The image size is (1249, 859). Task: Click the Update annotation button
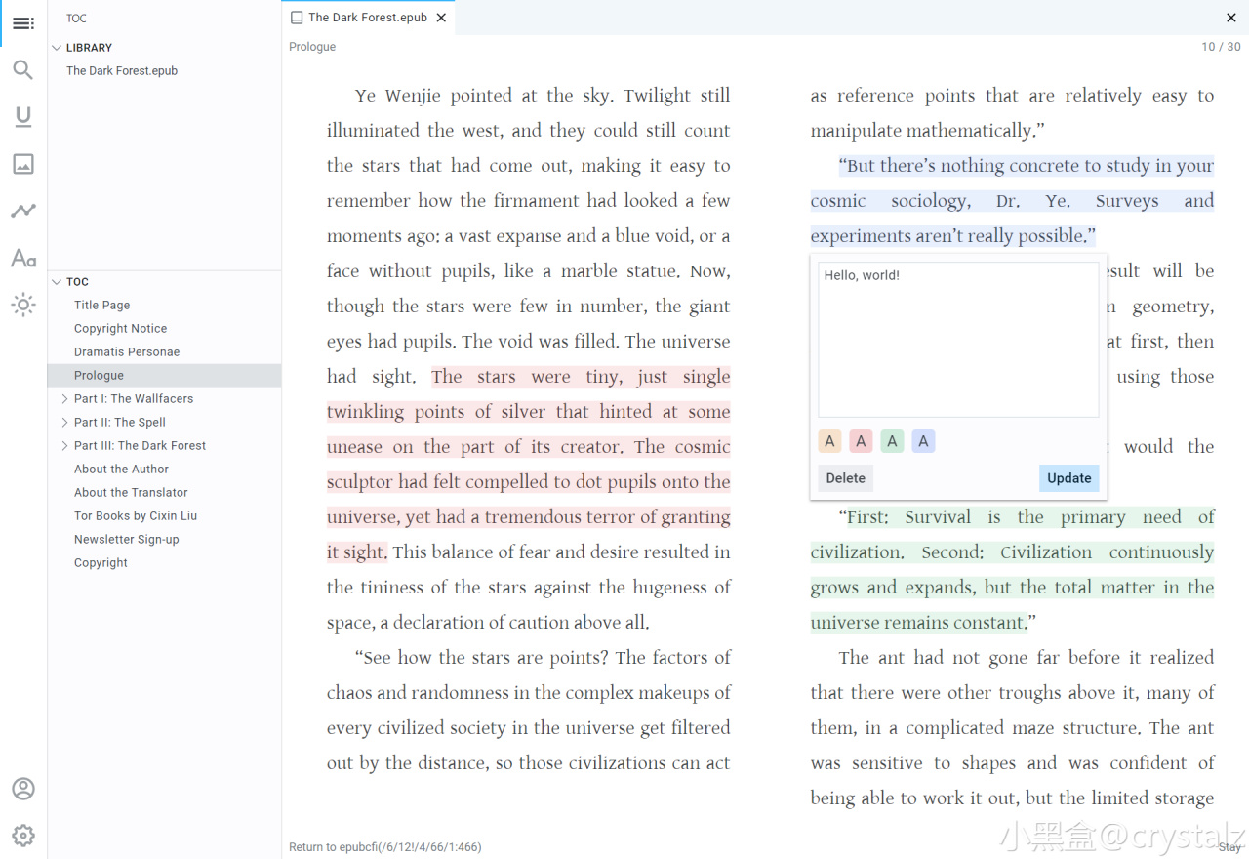point(1069,478)
